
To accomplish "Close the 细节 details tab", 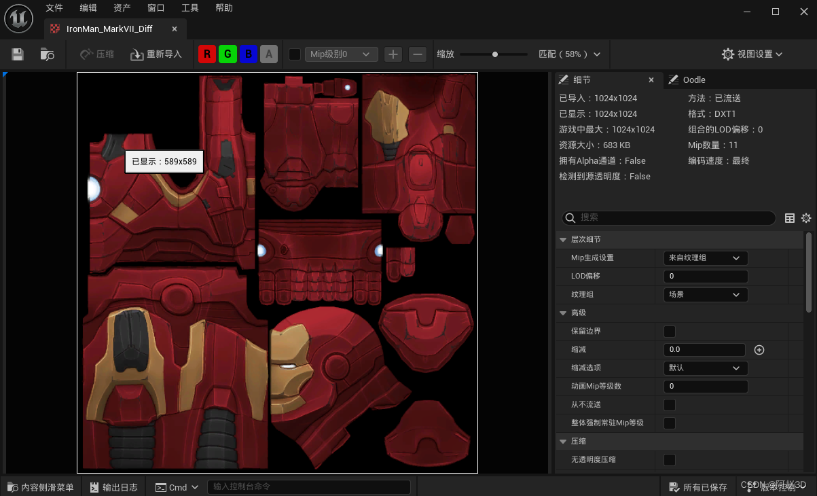I will 651,80.
